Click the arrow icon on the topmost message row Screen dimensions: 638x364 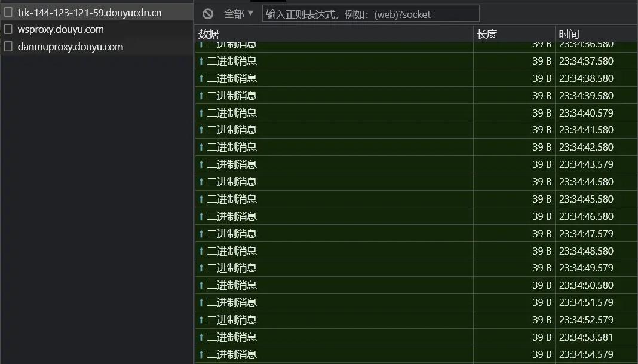point(201,44)
